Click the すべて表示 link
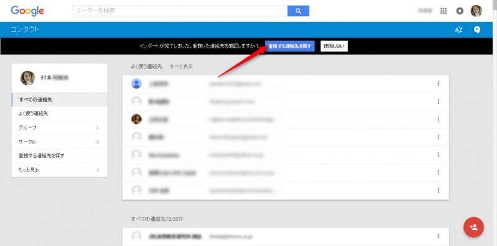 (x=181, y=66)
